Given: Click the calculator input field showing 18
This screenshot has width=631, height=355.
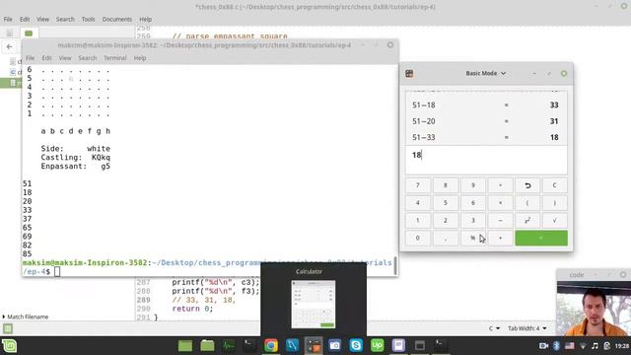Looking at the screenshot, I should tap(486, 159).
